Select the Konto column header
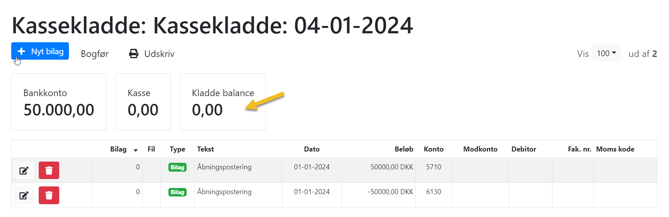The height and width of the screenshot is (217, 669). (x=434, y=149)
